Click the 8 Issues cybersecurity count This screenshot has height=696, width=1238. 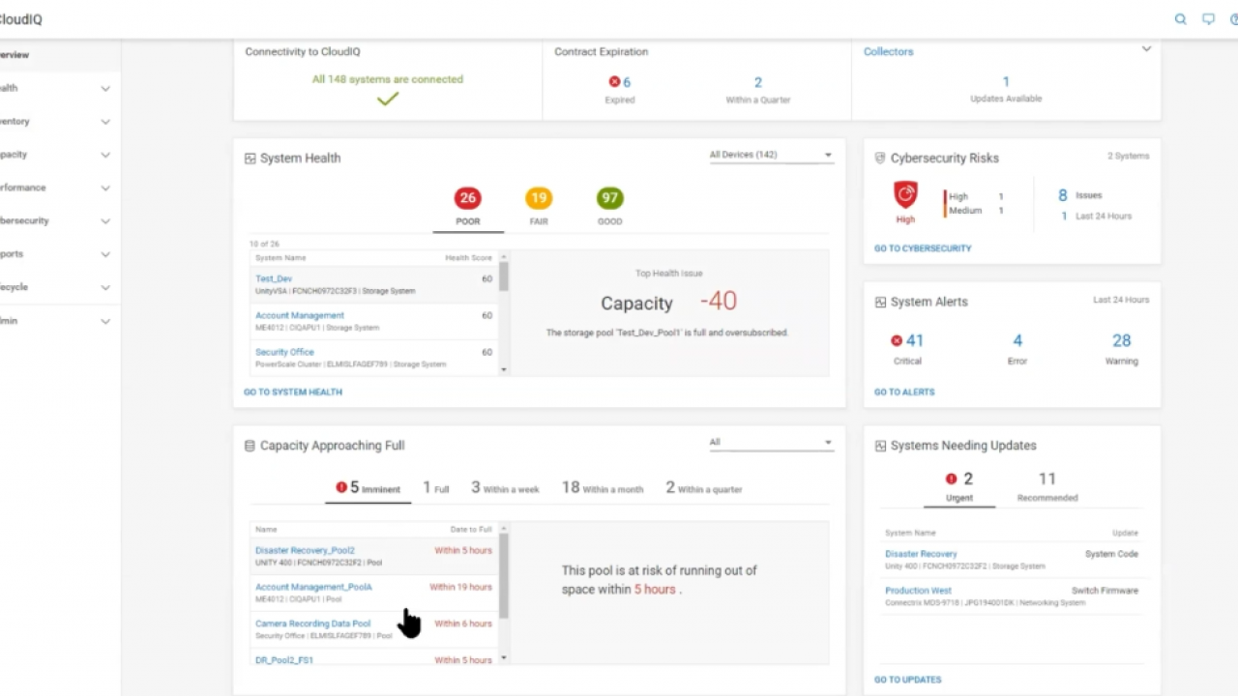[x=1063, y=195]
